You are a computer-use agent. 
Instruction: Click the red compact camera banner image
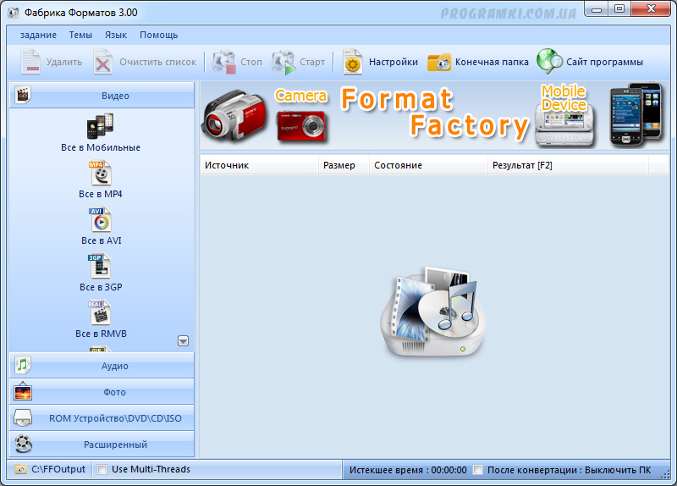point(301,125)
